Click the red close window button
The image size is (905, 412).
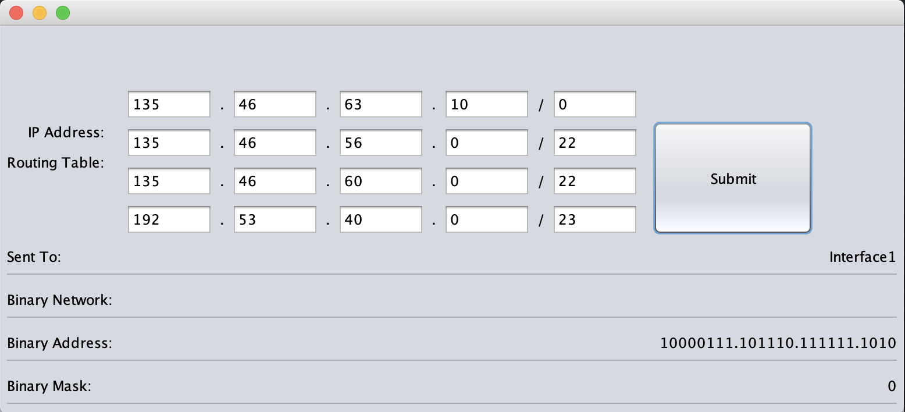[16, 13]
